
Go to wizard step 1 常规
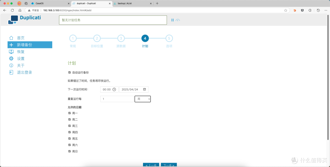[73, 39]
